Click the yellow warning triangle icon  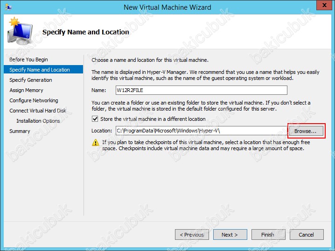(x=96, y=143)
